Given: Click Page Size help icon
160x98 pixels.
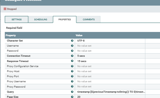Looking at the screenshot, I should 72,97.
